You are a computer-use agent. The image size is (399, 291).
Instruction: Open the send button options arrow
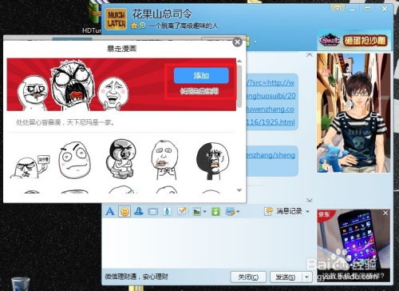306,277
